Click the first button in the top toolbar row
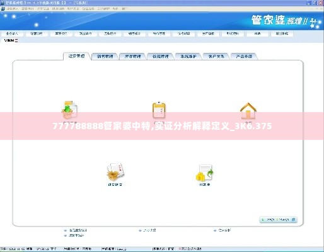 (x=12, y=33)
